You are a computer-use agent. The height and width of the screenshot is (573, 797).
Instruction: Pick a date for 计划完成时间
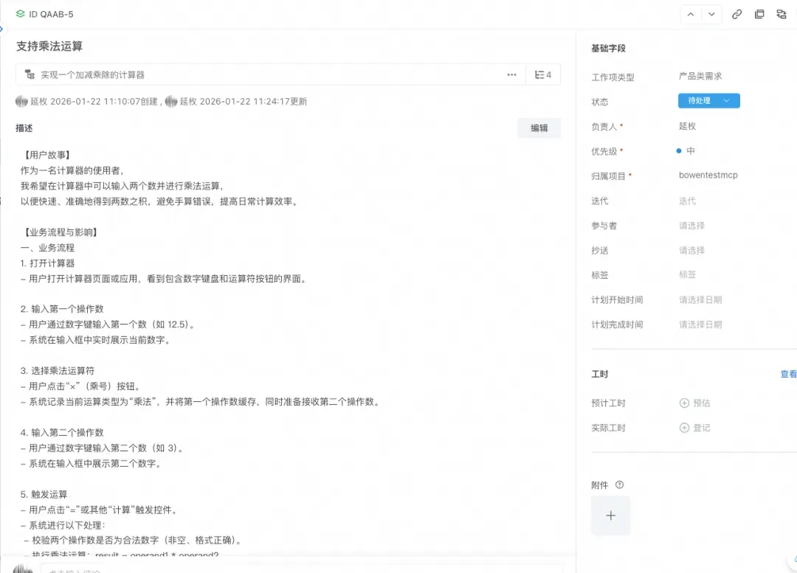click(700, 324)
